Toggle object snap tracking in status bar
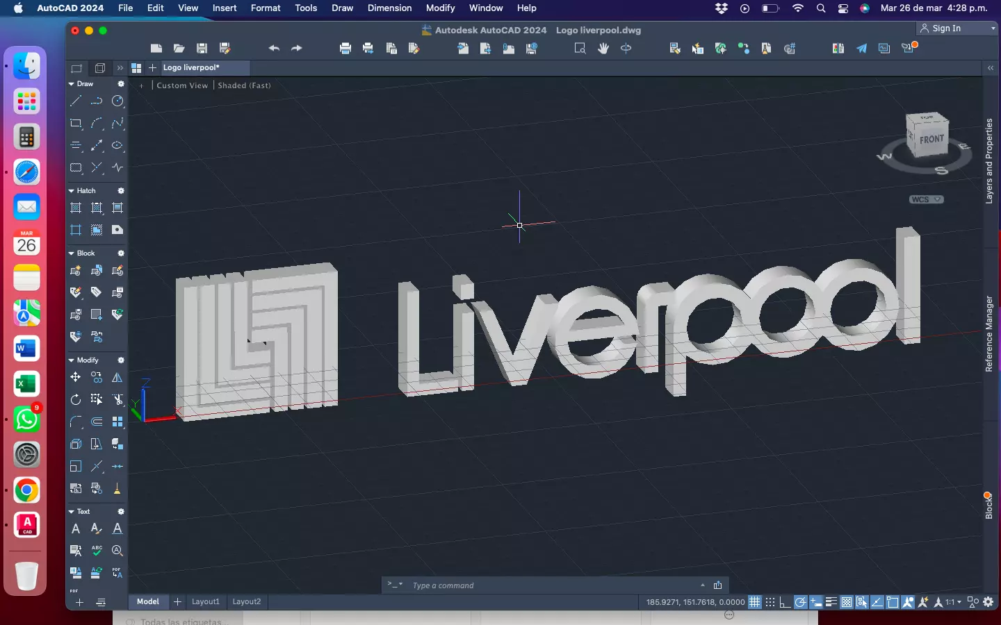Viewport: 1001px width, 625px height. 877,602
